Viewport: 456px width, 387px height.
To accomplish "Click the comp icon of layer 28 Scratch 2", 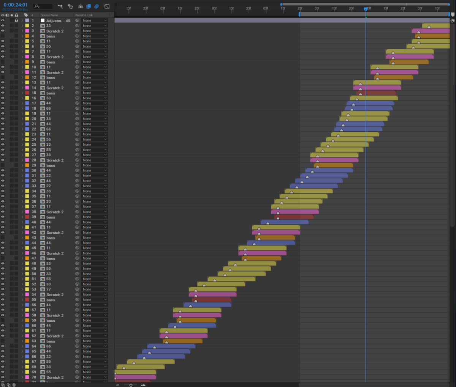I will point(43,160).
